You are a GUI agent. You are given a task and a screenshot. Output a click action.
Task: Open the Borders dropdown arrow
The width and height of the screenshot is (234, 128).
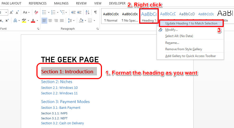tap(94, 21)
